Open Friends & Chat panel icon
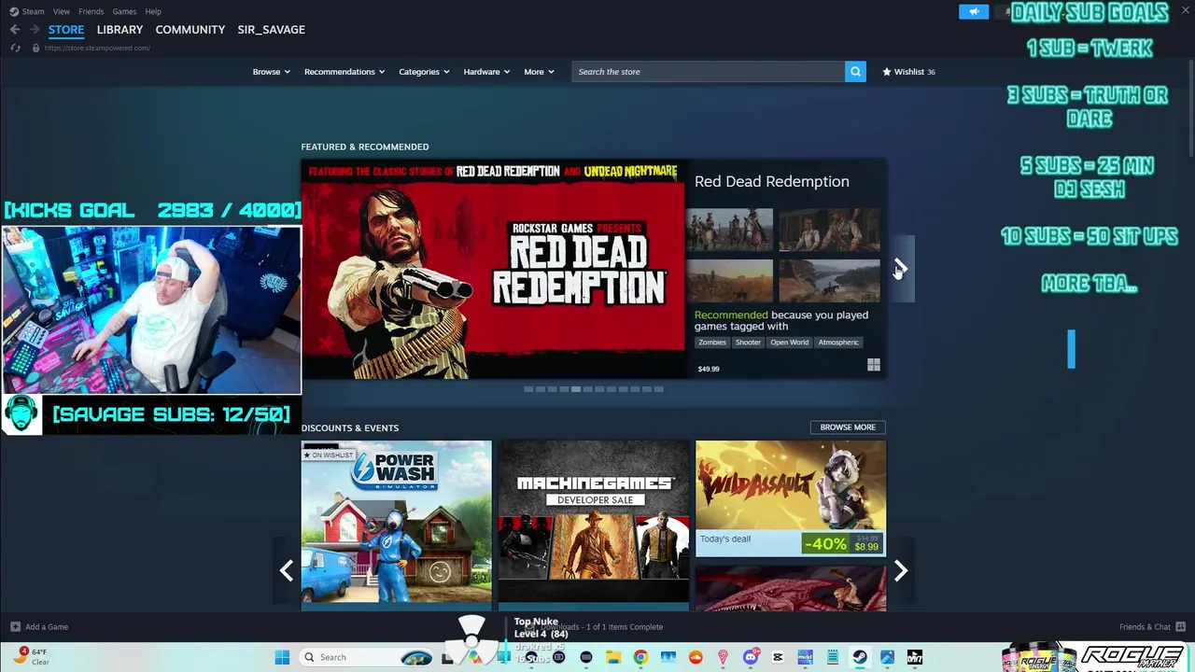The image size is (1195, 672). 1181,626
